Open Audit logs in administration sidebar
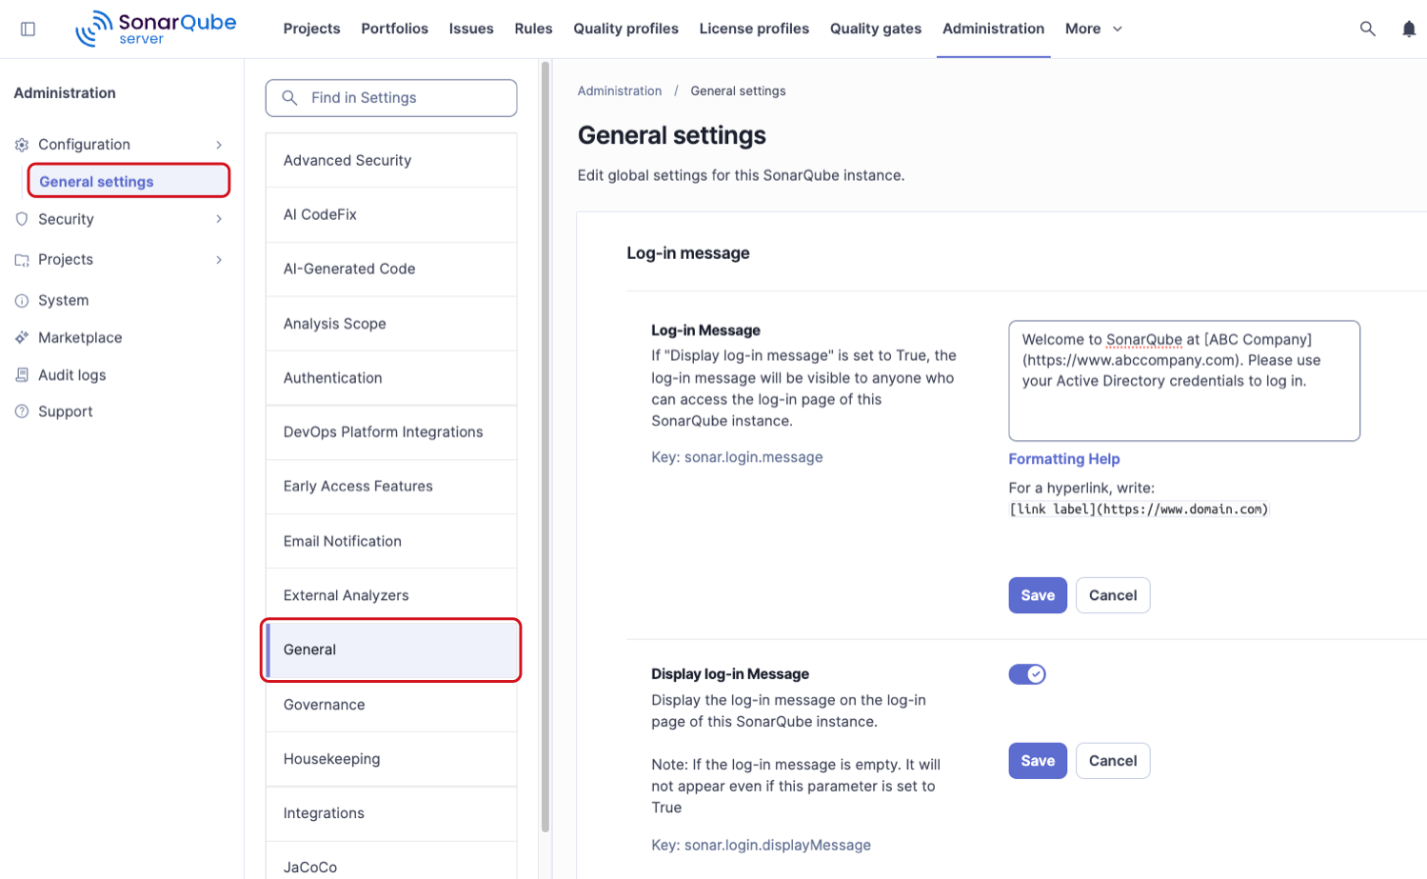 [72, 375]
